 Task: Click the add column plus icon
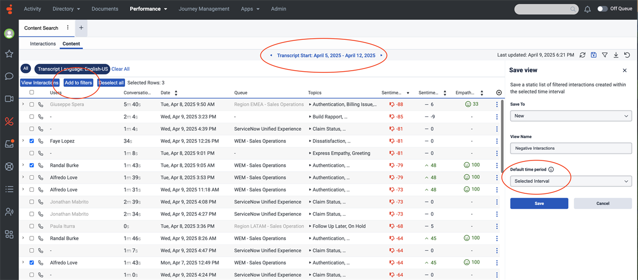pos(499,92)
